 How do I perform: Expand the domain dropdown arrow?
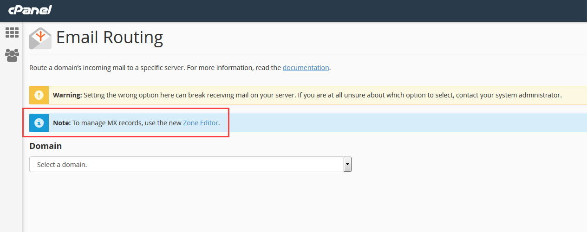click(x=347, y=164)
